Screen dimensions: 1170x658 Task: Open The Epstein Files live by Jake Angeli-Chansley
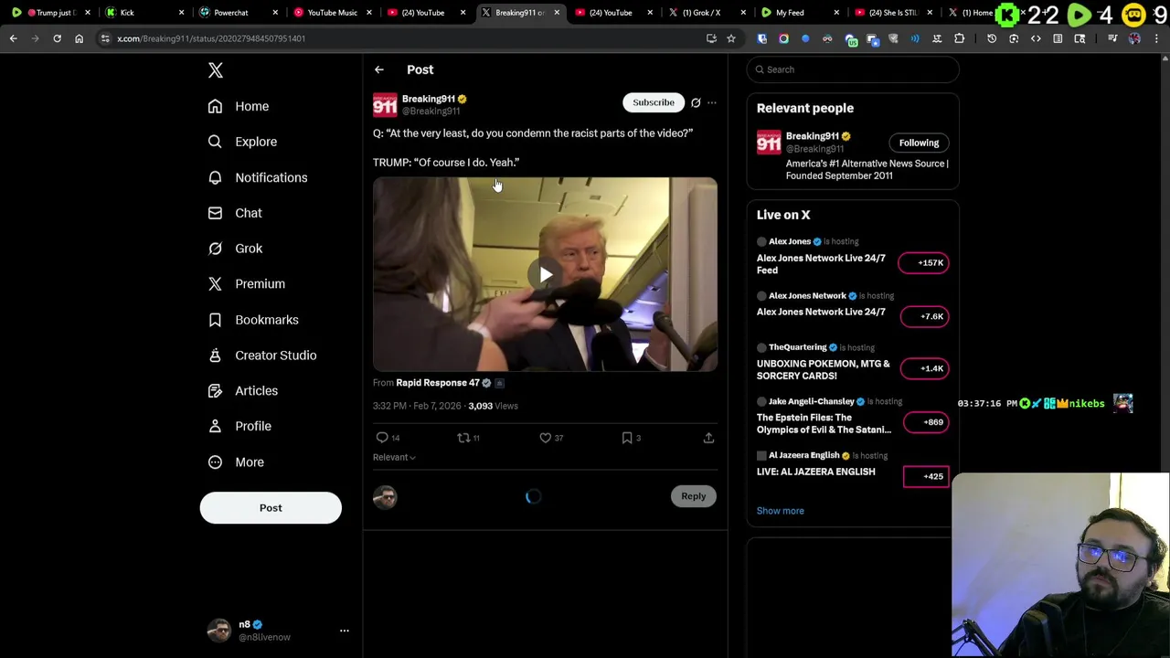[824, 423]
